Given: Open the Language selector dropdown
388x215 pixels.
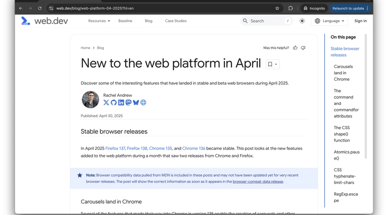Looking at the screenshot, I should click(330, 21).
